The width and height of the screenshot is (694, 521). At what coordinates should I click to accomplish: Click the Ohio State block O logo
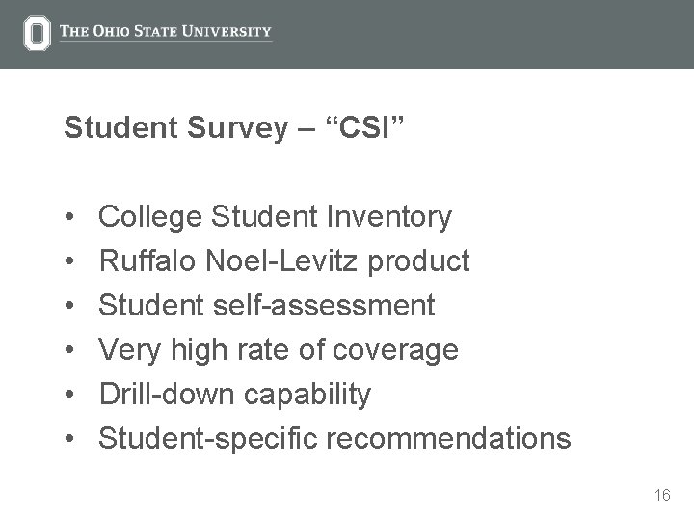click(37, 34)
